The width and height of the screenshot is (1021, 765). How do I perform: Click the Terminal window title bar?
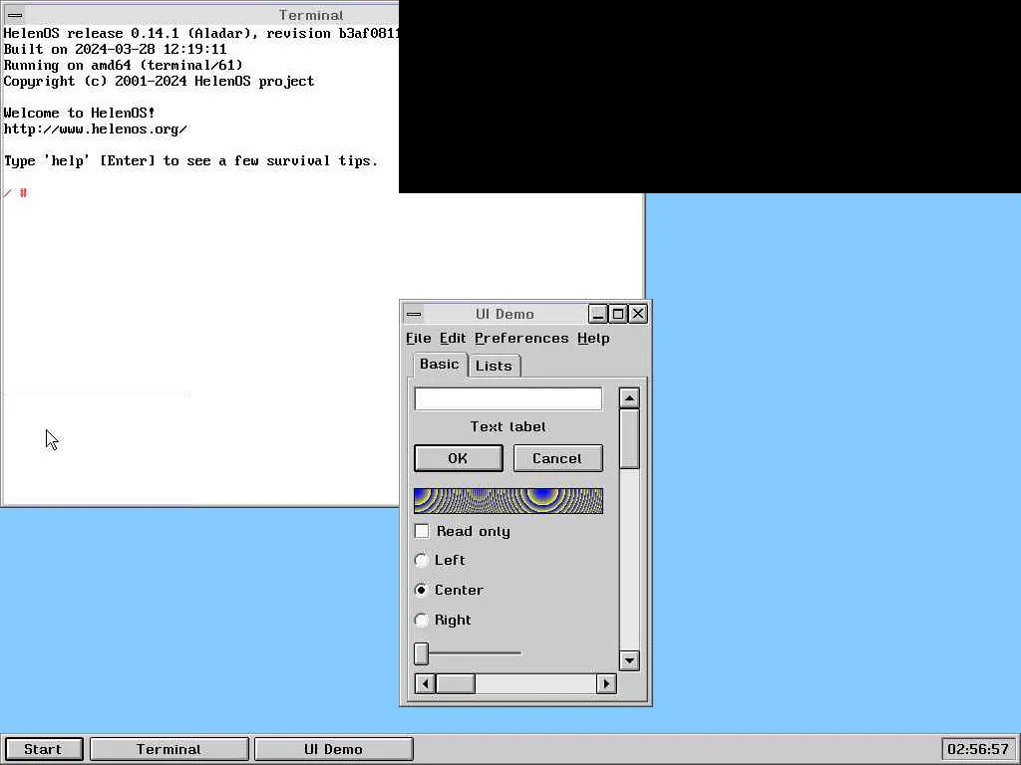point(199,15)
